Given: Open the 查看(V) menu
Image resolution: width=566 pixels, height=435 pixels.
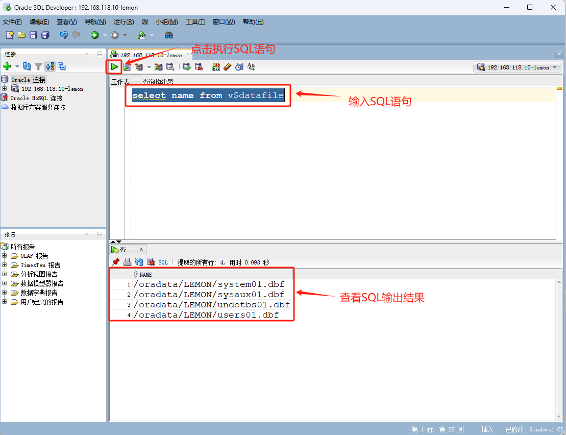Looking at the screenshot, I should click(67, 21).
